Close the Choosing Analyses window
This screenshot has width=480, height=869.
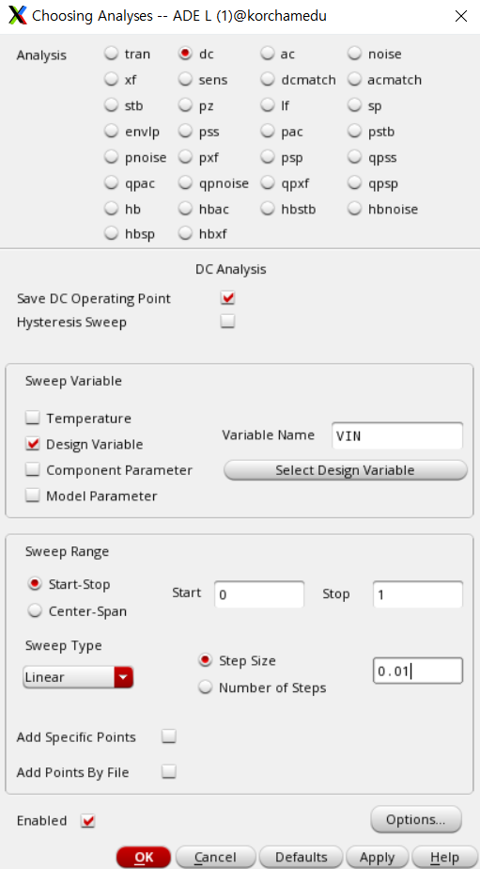tap(460, 16)
